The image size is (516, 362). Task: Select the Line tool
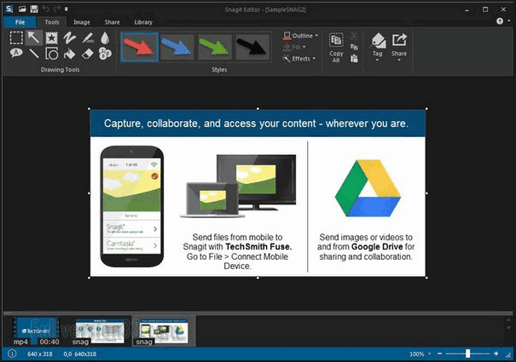(34, 54)
